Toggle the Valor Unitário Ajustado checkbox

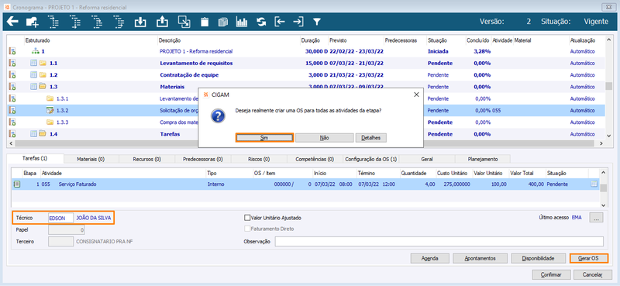click(247, 218)
